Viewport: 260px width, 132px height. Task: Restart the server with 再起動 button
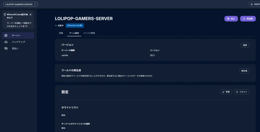click(248, 19)
